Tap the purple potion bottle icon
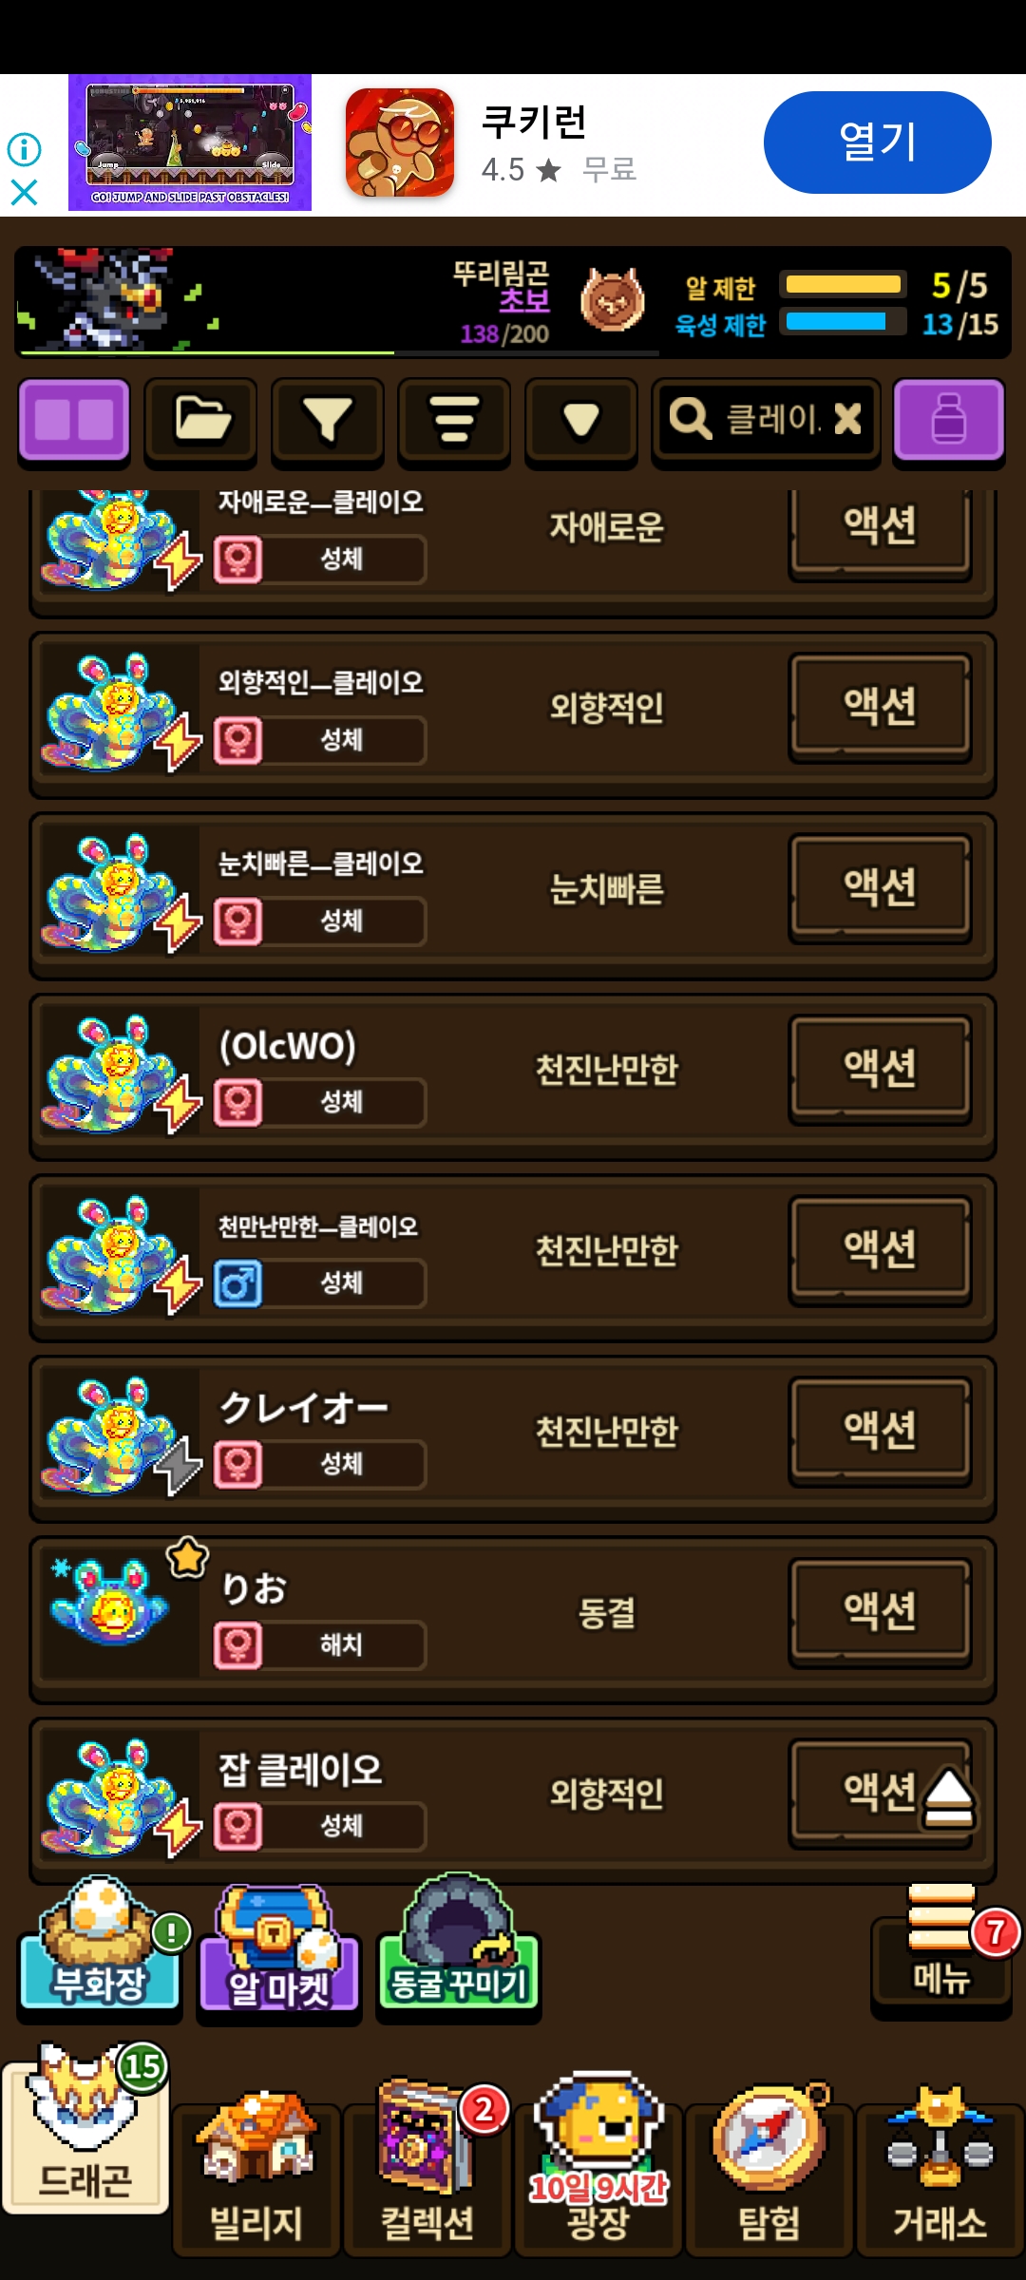1026x2280 pixels. pos(948,421)
